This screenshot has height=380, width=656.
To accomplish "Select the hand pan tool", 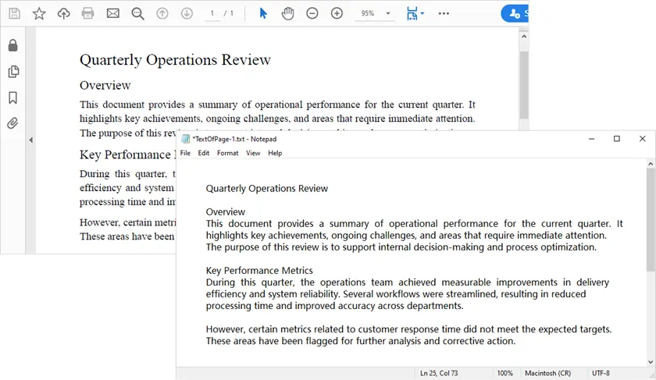I will [288, 13].
